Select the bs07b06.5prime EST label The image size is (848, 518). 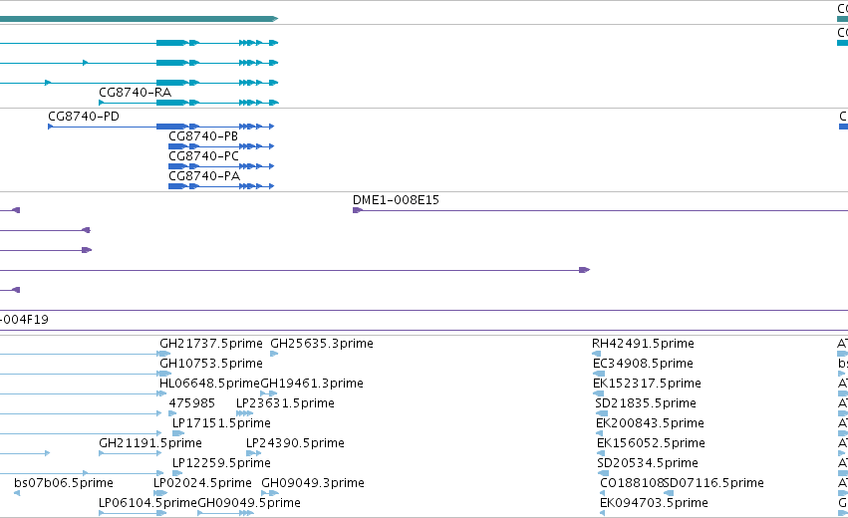(64, 483)
